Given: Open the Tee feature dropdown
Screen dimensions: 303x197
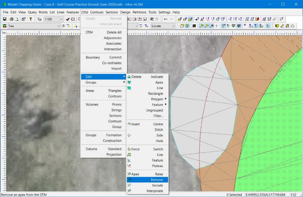Looking at the screenshot, I should 59,26.
